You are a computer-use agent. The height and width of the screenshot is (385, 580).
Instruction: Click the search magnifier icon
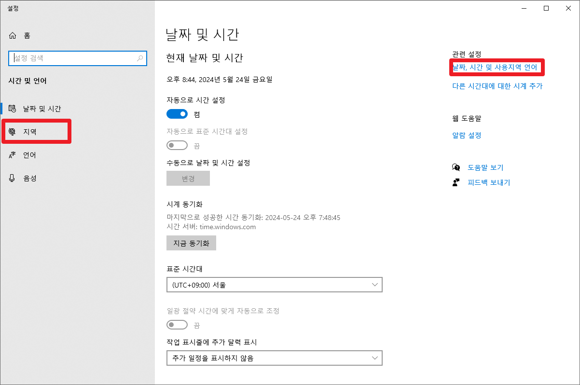click(140, 58)
